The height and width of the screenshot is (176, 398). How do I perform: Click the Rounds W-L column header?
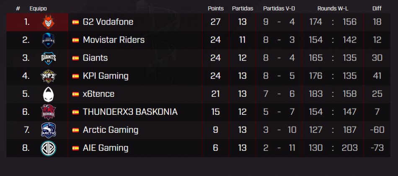point(333,8)
